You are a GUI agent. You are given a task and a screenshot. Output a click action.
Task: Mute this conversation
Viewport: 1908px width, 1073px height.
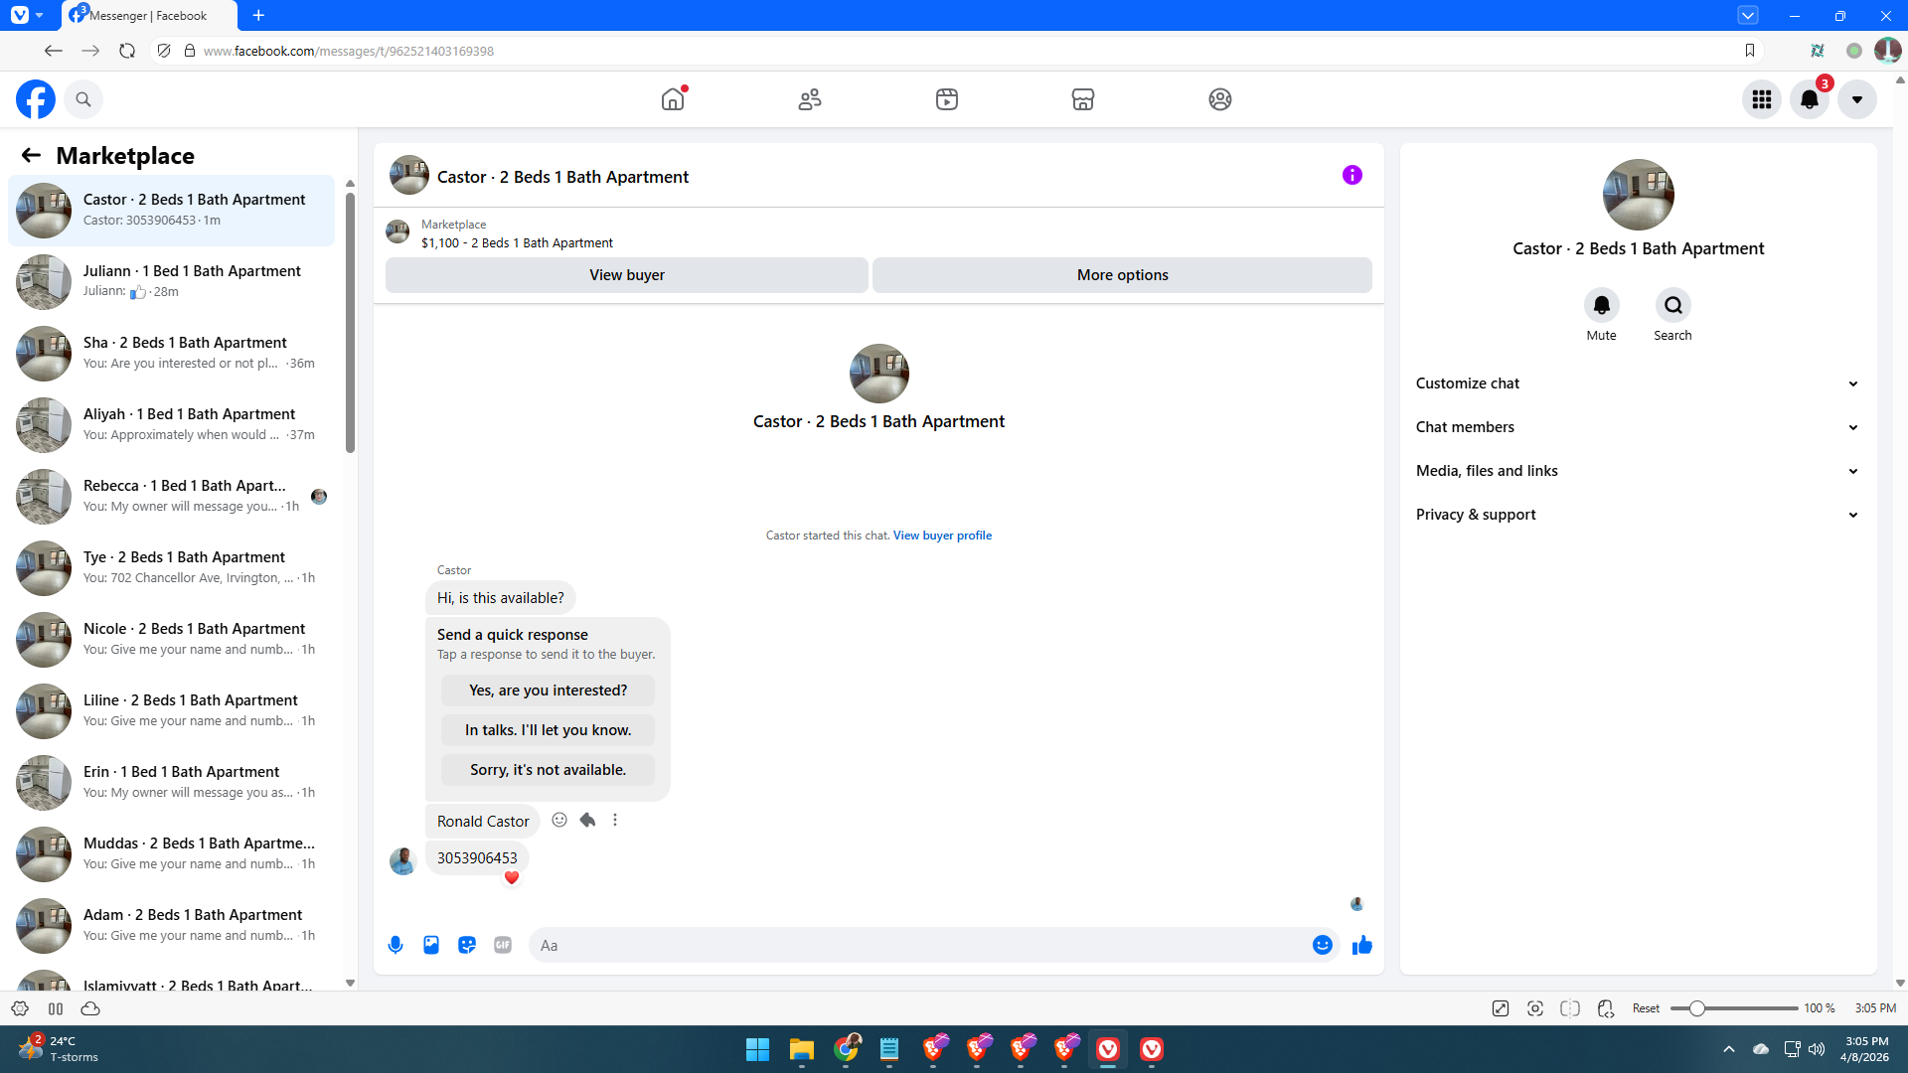(1601, 306)
